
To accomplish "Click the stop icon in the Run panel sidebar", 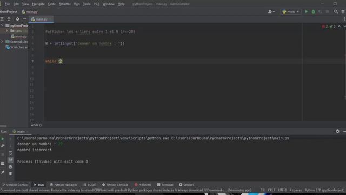I will 3,154.
